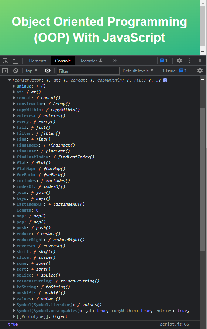Open the Default levels dropdown
This screenshot has width=207, height=329.
click(x=138, y=71)
